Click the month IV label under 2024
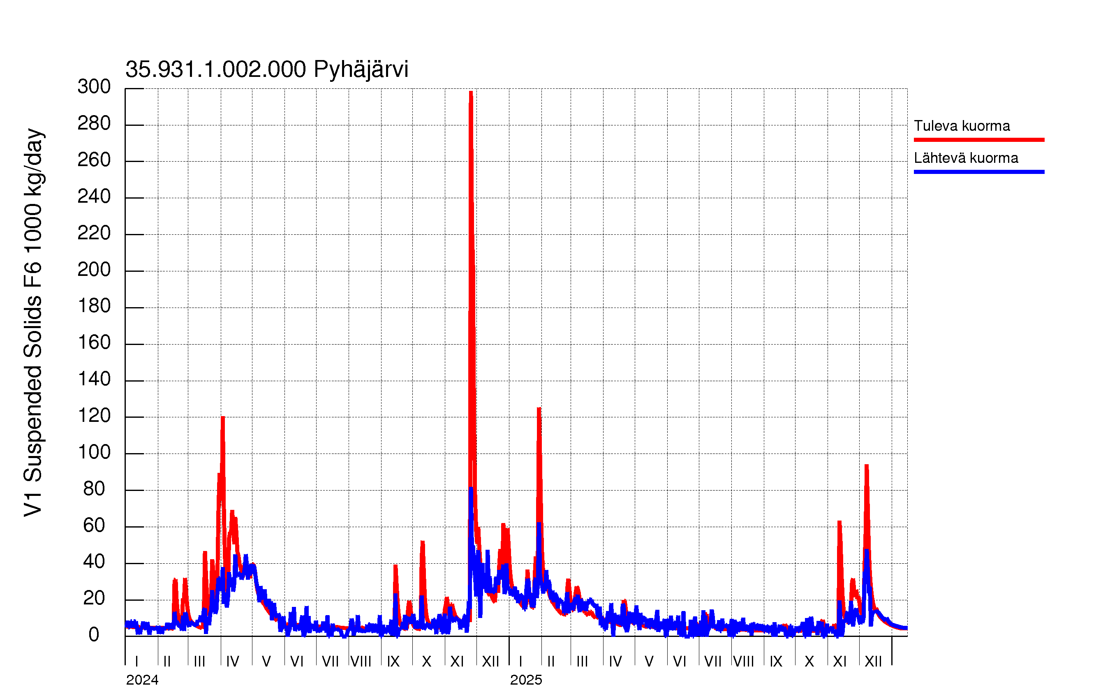 (232, 662)
